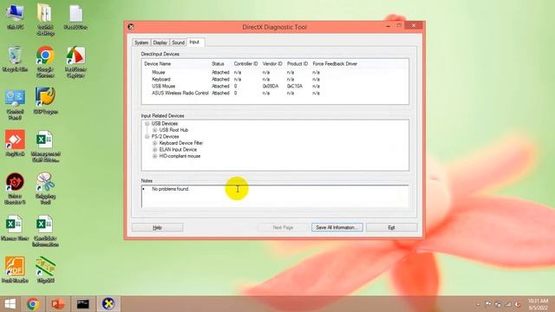Show hidden system tray icons
The height and width of the screenshot is (312, 555).
(478, 304)
